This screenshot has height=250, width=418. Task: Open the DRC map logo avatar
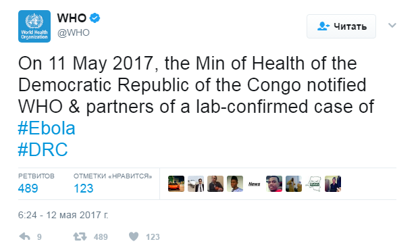click(313, 184)
